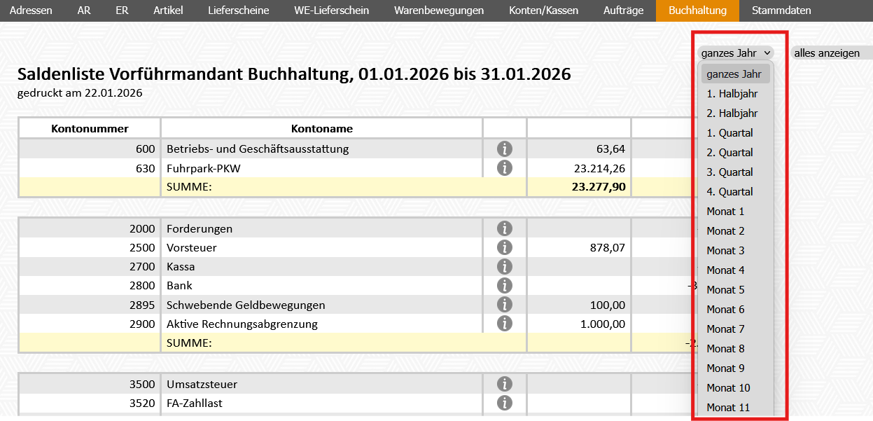
Task: Click the Kontoname column header
Action: [x=321, y=128]
